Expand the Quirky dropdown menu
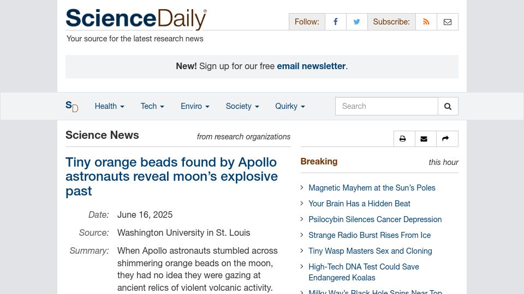 (x=290, y=106)
